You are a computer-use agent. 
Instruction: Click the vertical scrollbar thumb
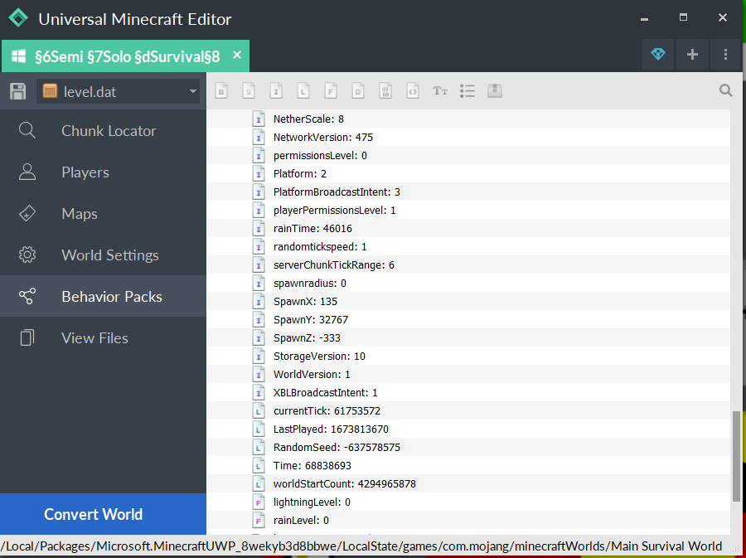(x=736, y=455)
